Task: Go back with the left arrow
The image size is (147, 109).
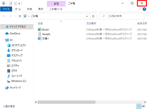Action: pos(4,16)
